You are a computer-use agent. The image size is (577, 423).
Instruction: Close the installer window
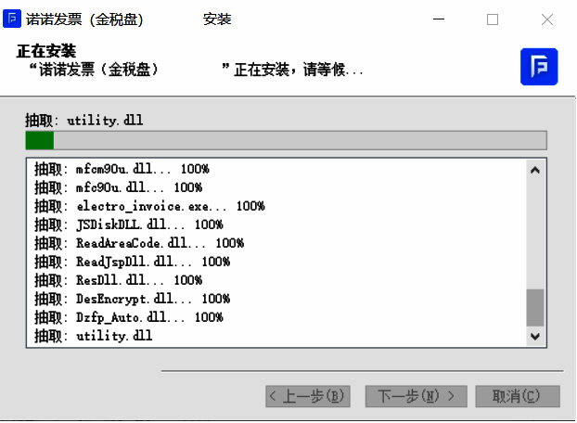[546, 19]
